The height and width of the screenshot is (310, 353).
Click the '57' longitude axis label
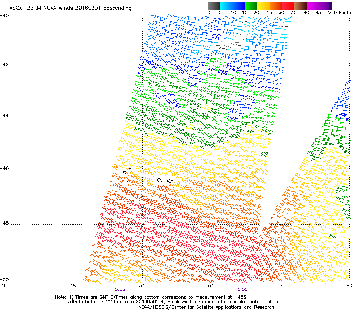point(280,286)
